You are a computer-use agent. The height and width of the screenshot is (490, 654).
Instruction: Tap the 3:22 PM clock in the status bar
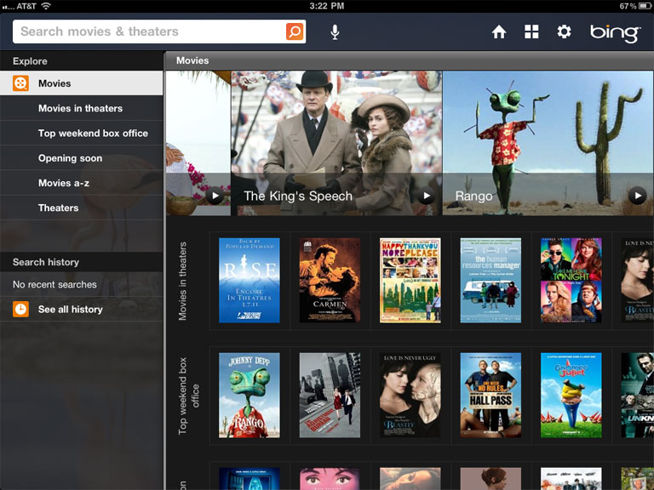point(327,6)
